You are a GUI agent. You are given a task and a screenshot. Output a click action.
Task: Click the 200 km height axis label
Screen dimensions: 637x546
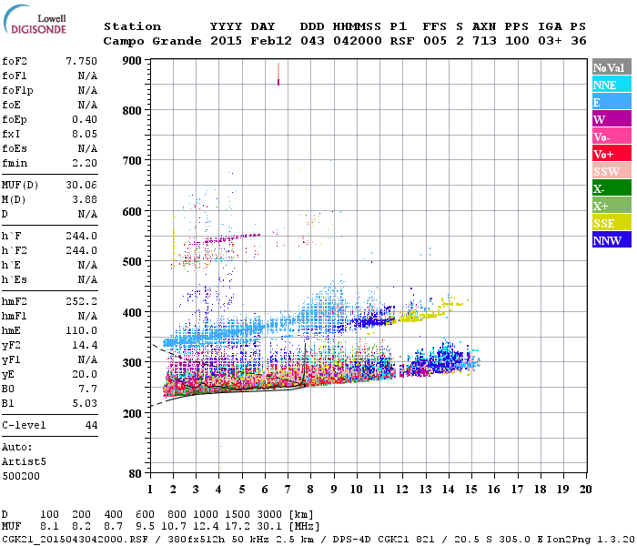coord(132,413)
